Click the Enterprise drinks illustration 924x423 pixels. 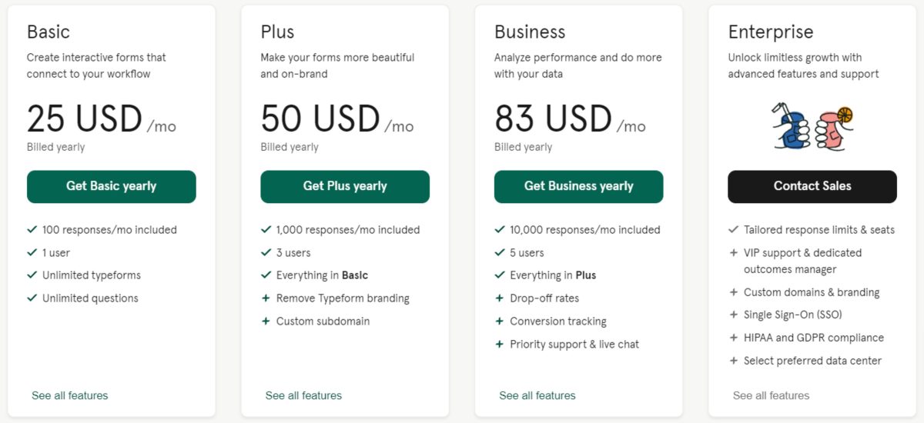pyautogui.click(x=812, y=126)
